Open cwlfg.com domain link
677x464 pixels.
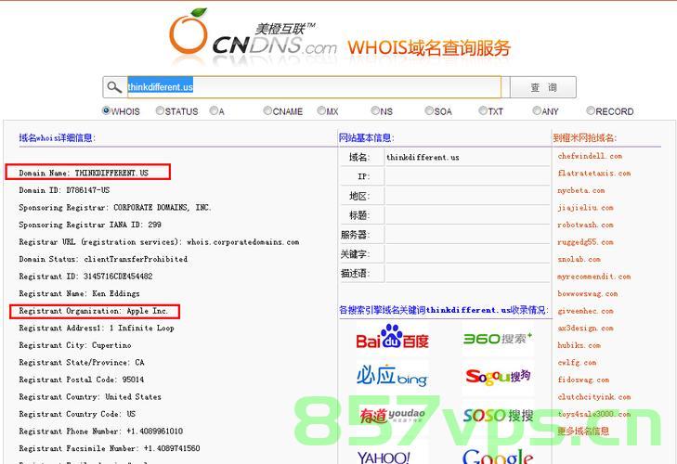click(577, 363)
